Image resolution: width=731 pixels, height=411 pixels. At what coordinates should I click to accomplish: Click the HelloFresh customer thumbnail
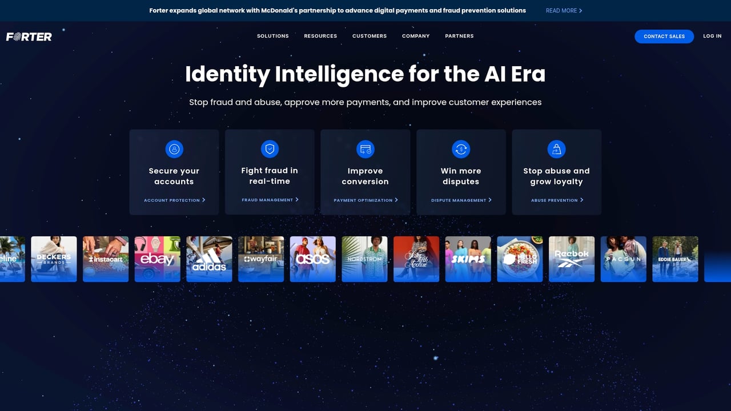click(x=520, y=259)
